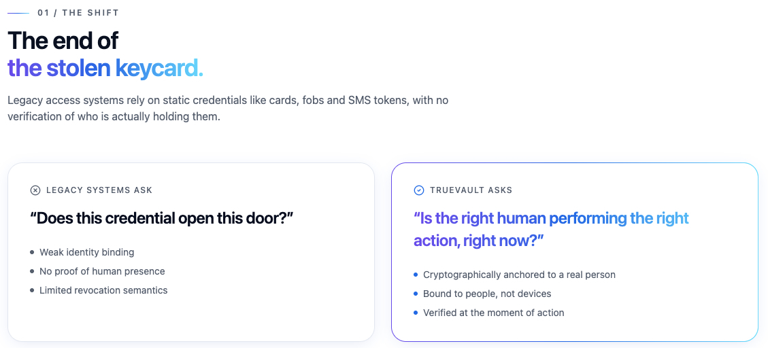Image resolution: width=768 pixels, height=348 pixels.
Task: Click the blue bullet before Bound to people
Action: (416, 294)
